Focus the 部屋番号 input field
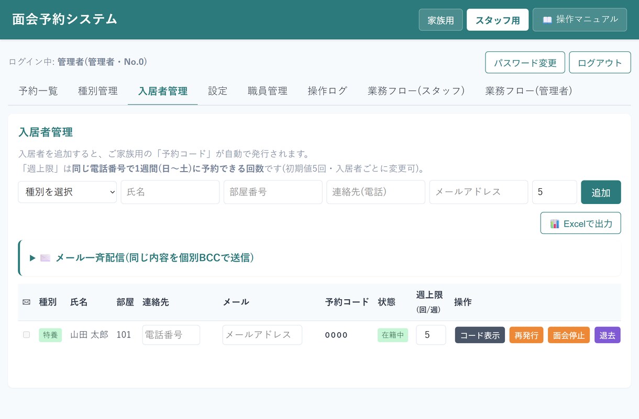Screen dimensions: 639x419 273,192
